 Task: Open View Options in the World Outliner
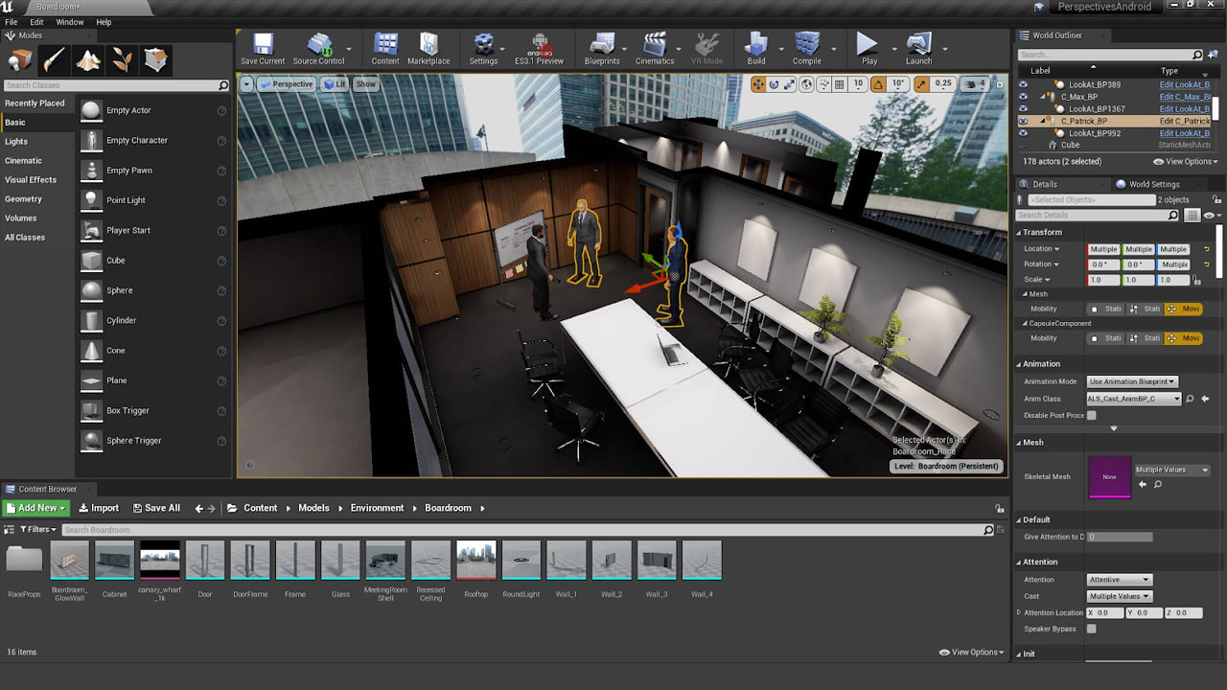coord(1184,161)
